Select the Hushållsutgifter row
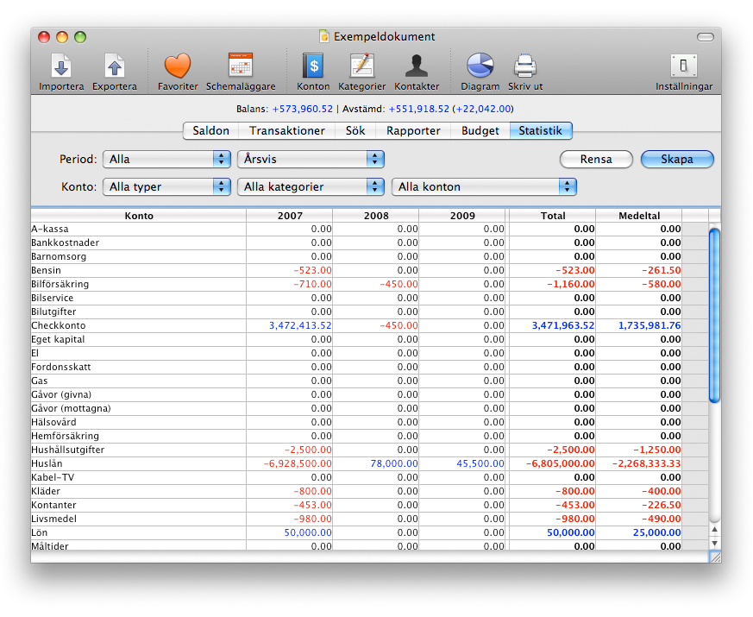 click(x=369, y=450)
